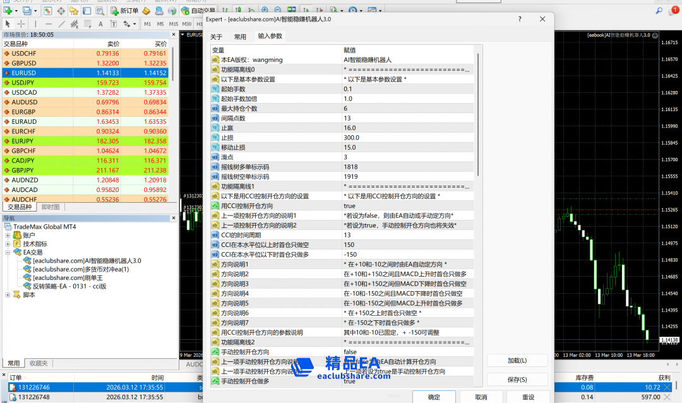
Task: Select the crosshair cursor tool
Action: coord(21,24)
